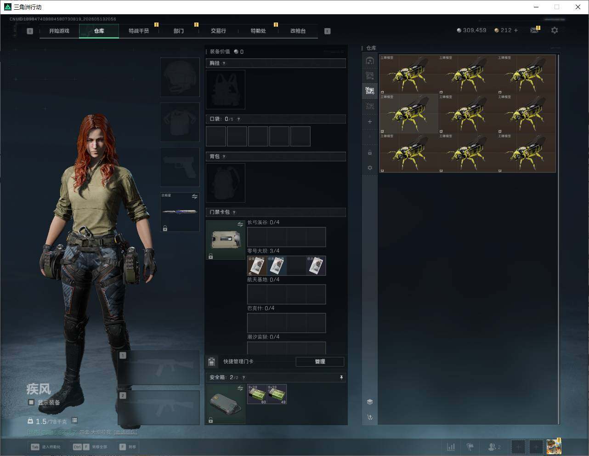589x456 pixels.
Task: Open the 特勤处 tab
Action: pos(258,31)
